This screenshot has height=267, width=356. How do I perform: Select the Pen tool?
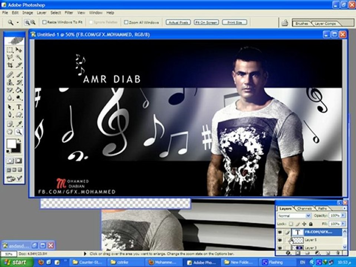tap(10, 115)
